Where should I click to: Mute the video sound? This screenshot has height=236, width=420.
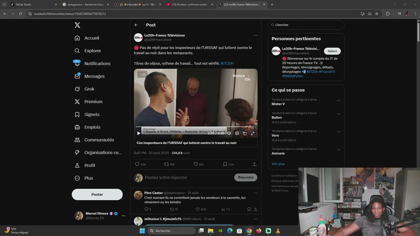229,133
